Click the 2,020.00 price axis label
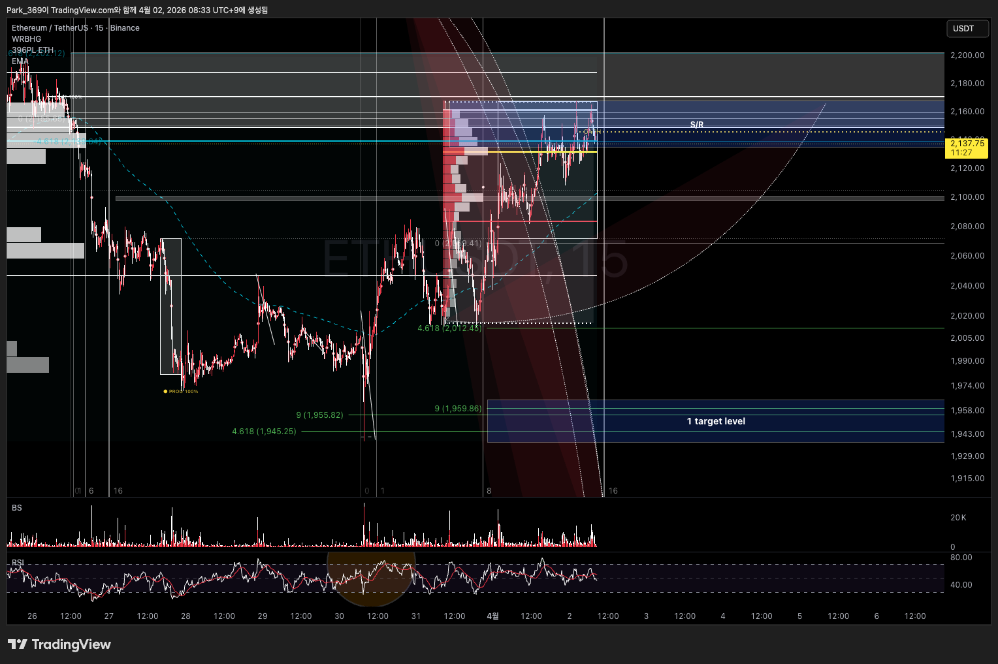The height and width of the screenshot is (664, 998). click(967, 316)
